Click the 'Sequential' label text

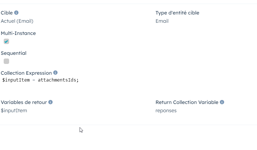click(13, 53)
